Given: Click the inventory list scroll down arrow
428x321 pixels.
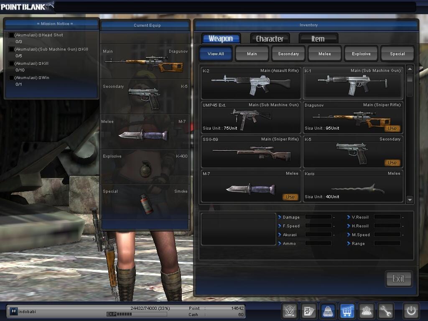Looking at the screenshot, I should point(410,200).
